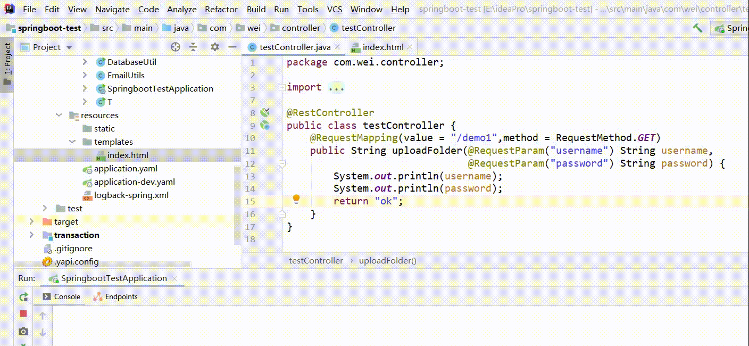Screen dimensions: 749x346
Task: Click the Spring class gutter icon on line 9
Action: 265,126
